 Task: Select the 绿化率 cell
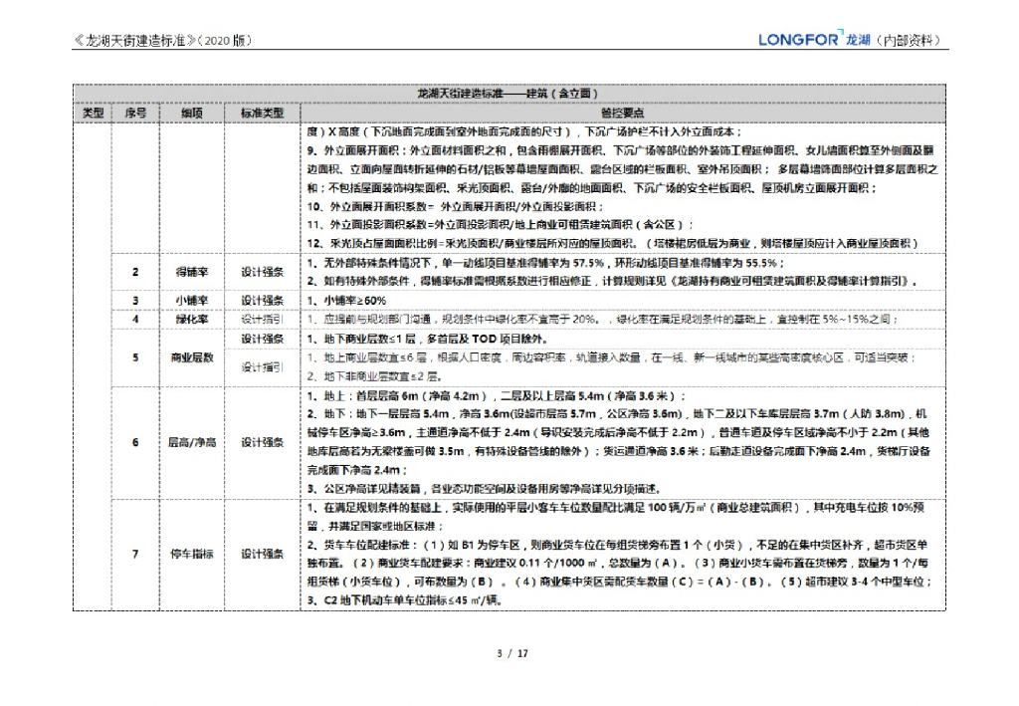[193, 319]
